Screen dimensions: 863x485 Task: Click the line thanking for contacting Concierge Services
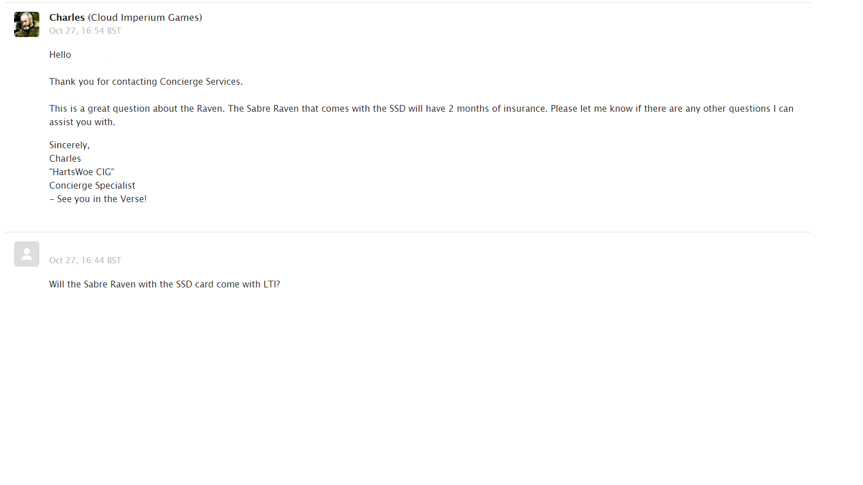click(x=146, y=82)
